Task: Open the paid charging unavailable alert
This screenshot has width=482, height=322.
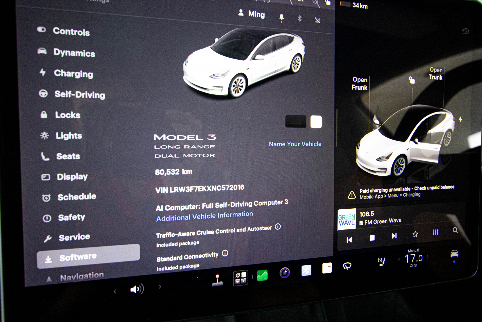Action: [401, 192]
